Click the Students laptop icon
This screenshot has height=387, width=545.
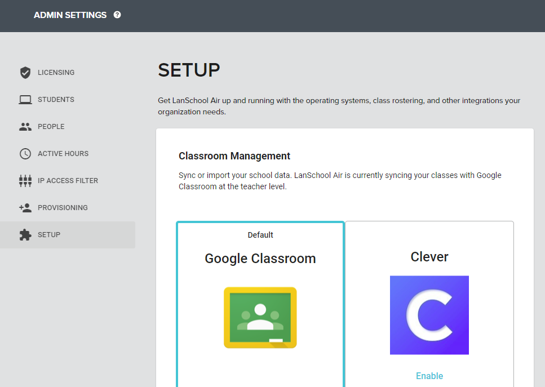pos(25,100)
